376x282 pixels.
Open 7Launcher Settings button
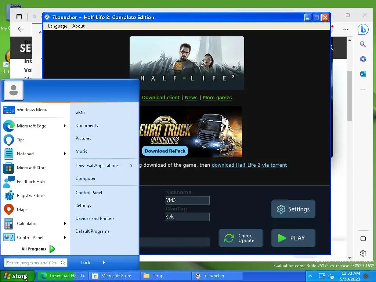click(293, 209)
